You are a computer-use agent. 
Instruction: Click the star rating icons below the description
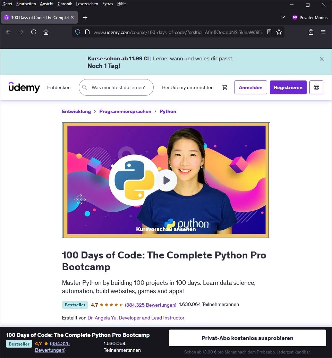111,305
